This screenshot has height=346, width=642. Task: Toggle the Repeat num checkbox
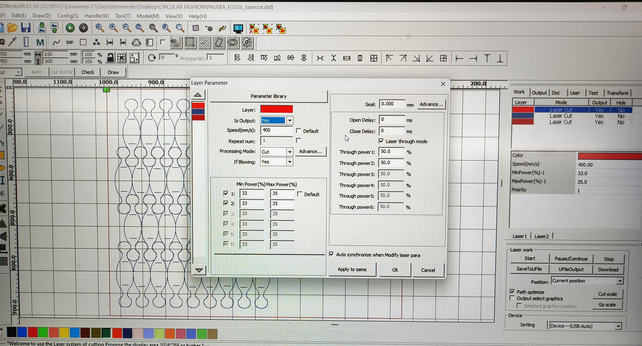click(299, 141)
